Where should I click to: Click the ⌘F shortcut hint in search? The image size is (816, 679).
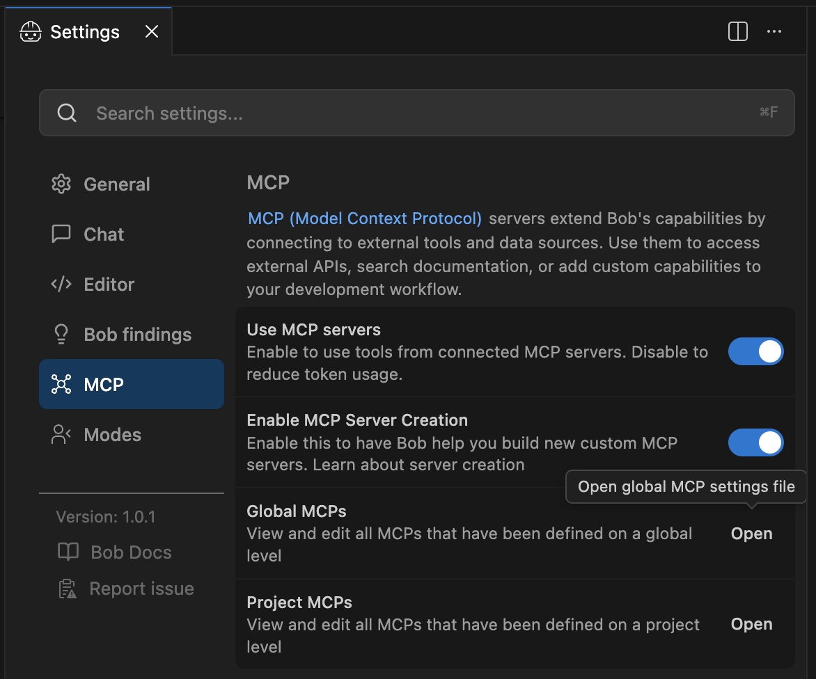(x=768, y=112)
